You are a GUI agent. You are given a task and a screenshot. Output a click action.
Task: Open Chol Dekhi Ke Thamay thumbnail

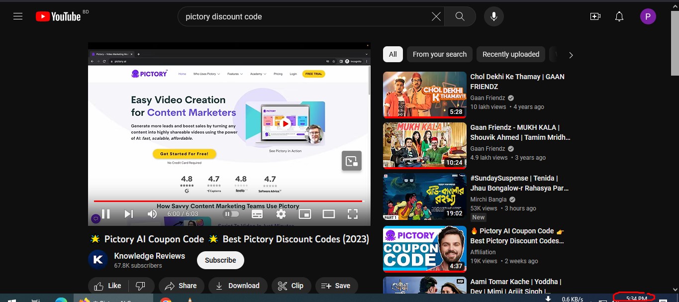[x=425, y=95]
